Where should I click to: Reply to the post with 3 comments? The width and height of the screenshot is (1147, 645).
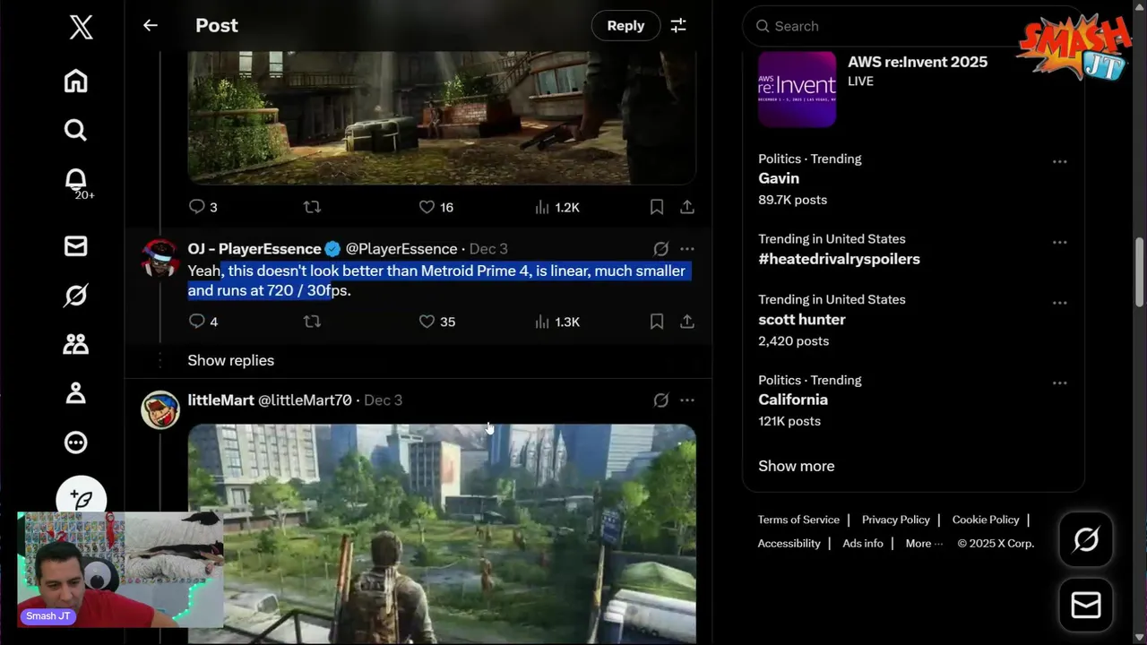pyautogui.click(x=197, y=207)
